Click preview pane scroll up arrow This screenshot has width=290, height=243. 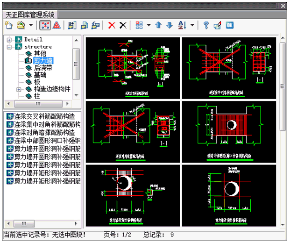coord(283,38)
